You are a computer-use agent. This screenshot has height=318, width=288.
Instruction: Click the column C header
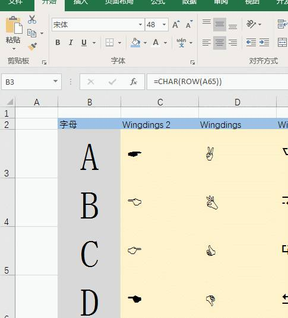click(x=160, y=102)
